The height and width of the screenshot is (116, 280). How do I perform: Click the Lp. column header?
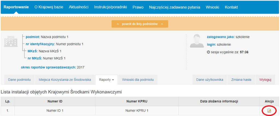point(8,102)
